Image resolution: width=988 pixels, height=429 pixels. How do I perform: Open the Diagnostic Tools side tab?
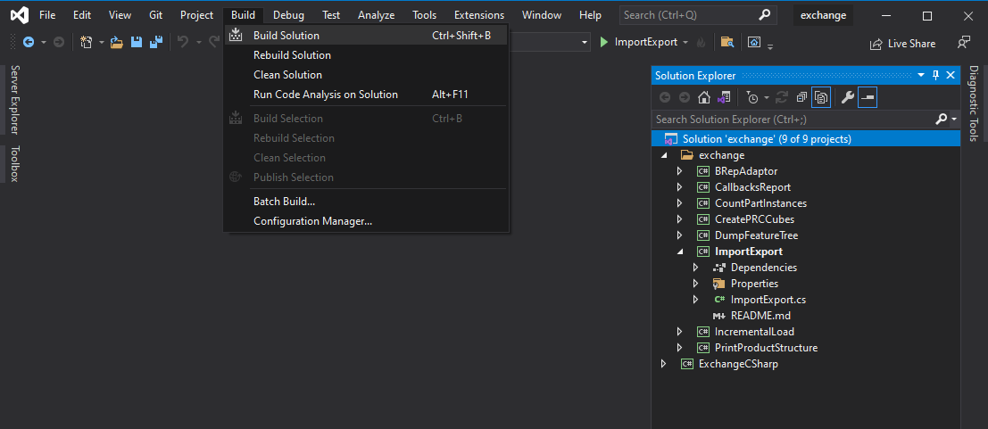(974, 103)
